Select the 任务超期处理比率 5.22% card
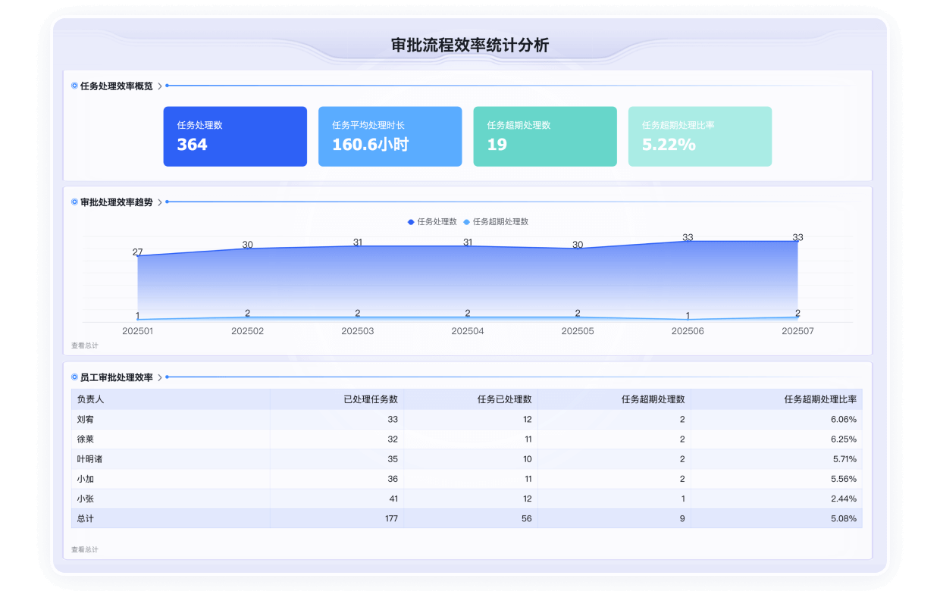The height and width of the screenshot is (591, 940). click(699, 136)
